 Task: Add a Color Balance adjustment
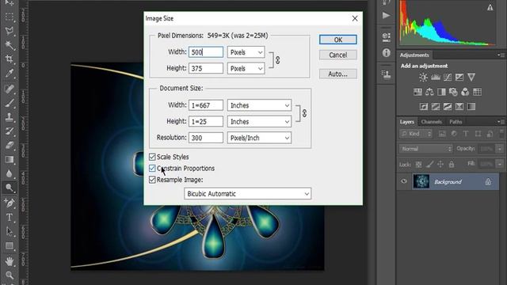pyautogui.click(x=429, y=92)
